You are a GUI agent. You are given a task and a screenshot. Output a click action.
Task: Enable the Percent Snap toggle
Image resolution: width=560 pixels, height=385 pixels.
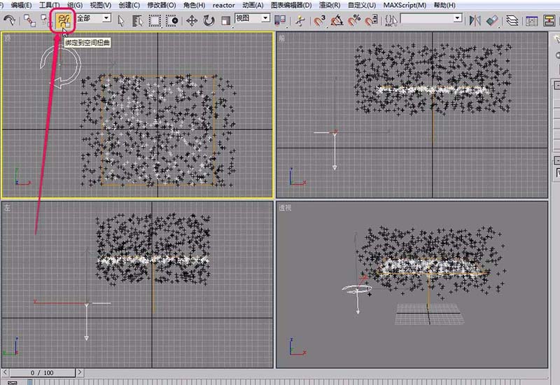coord(353,20)
